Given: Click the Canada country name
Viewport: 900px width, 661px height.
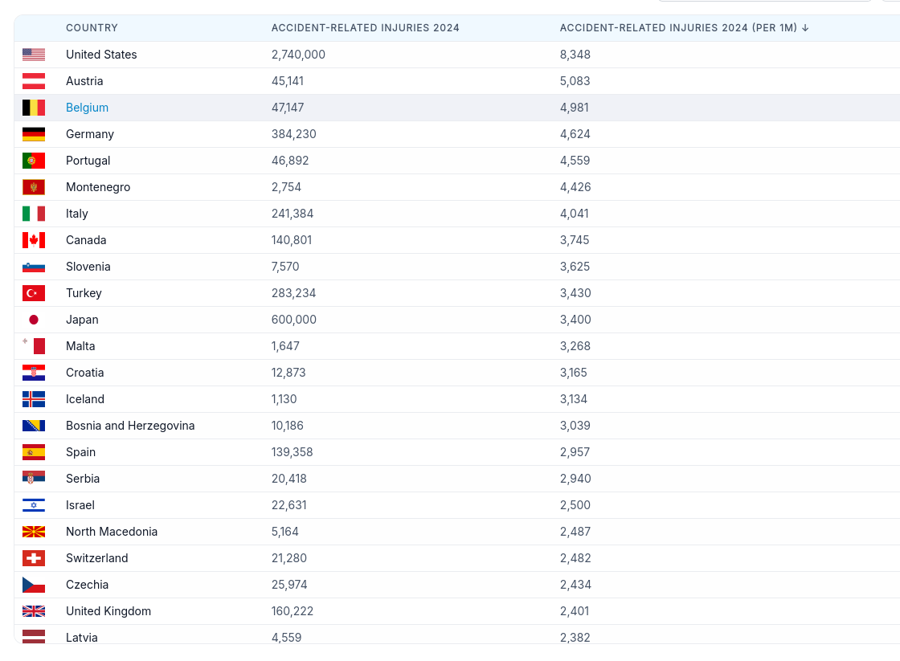Looking at the screenshot, I should coord(86,240).
